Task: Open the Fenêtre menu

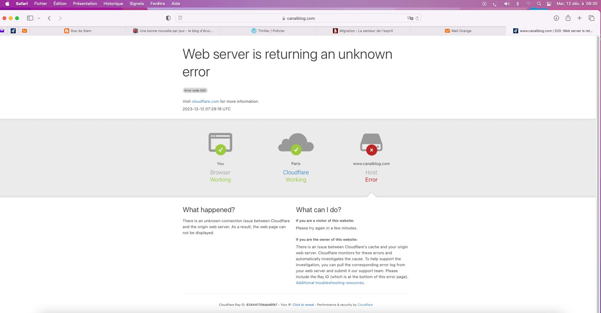Action: coord(158,4)
